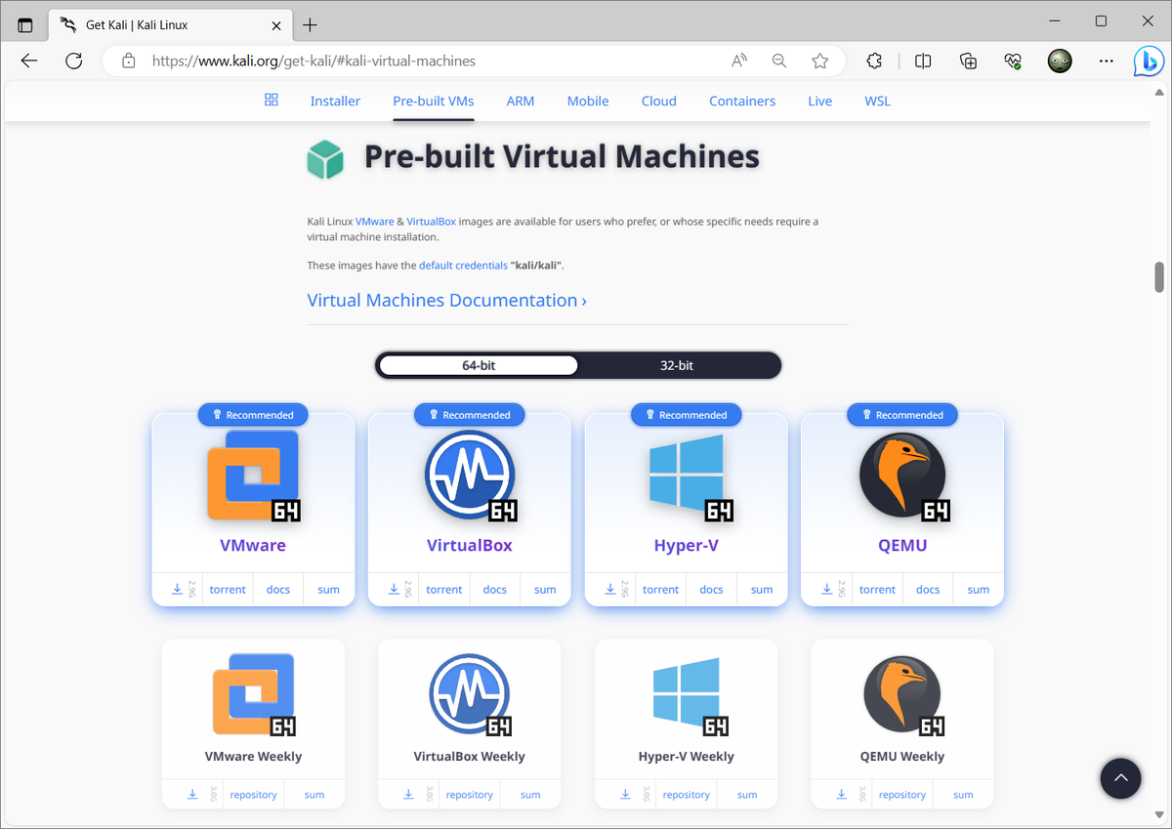Open Browser essentials heart icon
This screenshot has width=1172, height=829.
click(1013, 61)
